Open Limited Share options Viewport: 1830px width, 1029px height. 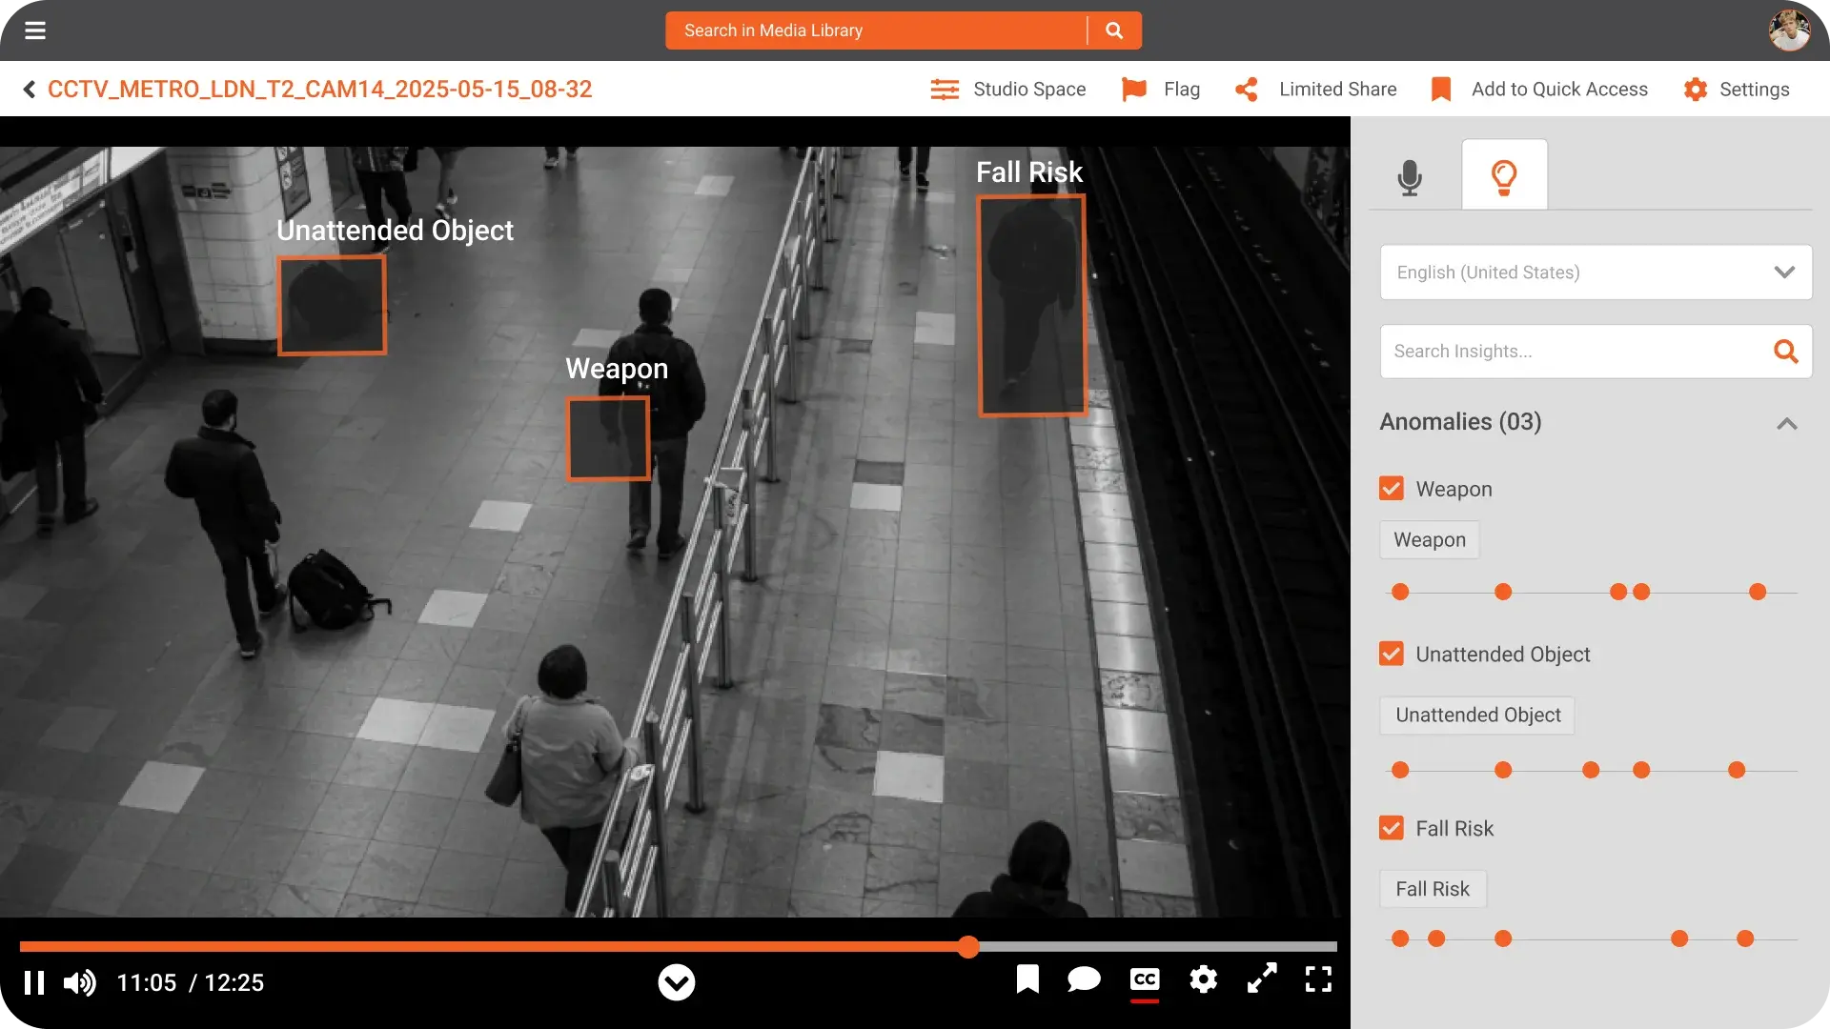point(1315,89)
